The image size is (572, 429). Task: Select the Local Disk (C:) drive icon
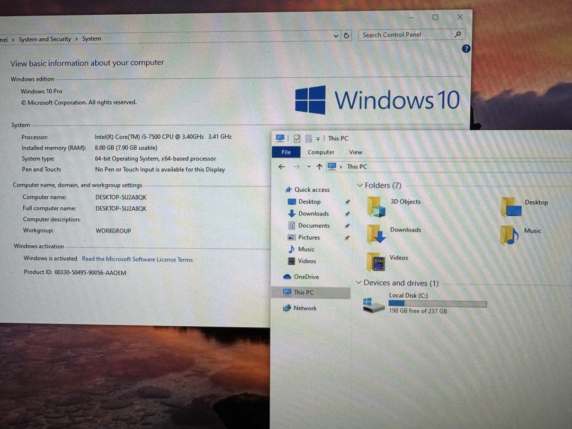coord(373,305)
